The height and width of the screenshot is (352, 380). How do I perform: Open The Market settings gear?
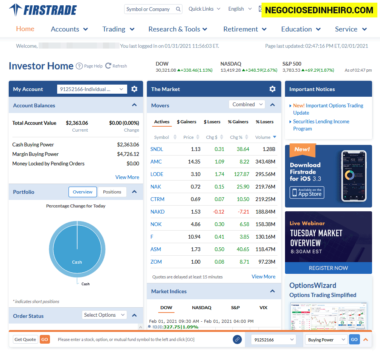tap(273, 89)
